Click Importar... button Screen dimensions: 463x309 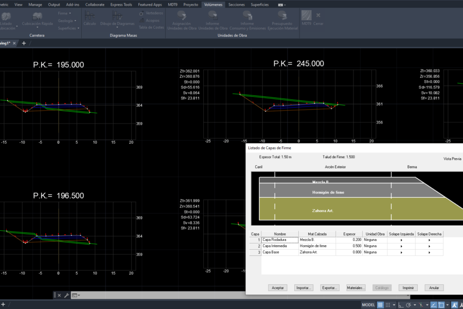[x=303, y=288]
